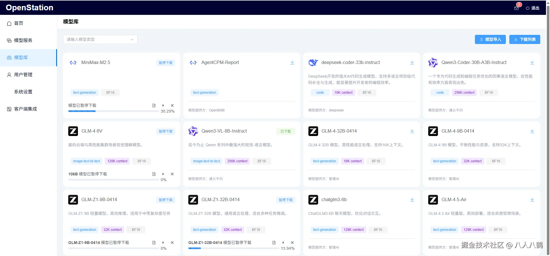Click GLM-Z1-32B-0414 progress bar
The image size is (550, 256).
[x=234, y=248]
